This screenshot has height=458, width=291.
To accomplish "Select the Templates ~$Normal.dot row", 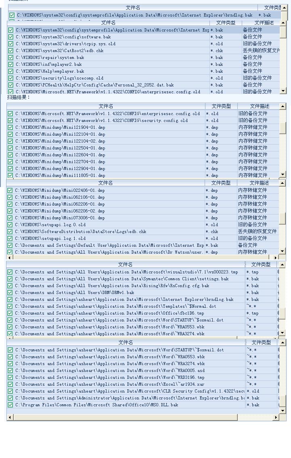I will coord(143,307).
